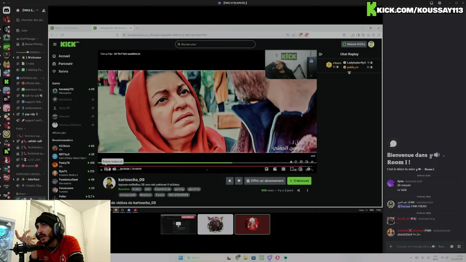Toggle theater mode on video player
This screenshot has height=262, width=466.
[x=283, y=169]
